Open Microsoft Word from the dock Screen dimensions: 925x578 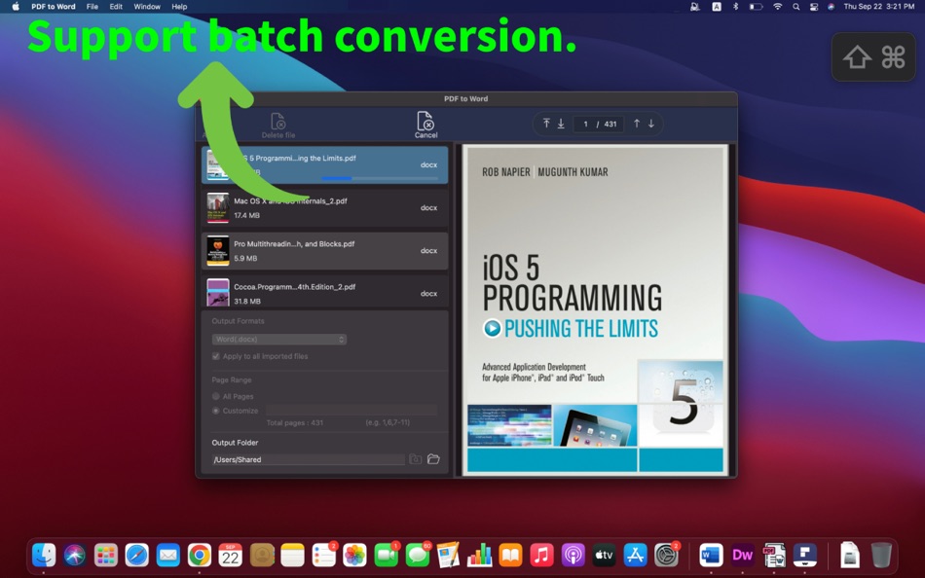point(711,555)
